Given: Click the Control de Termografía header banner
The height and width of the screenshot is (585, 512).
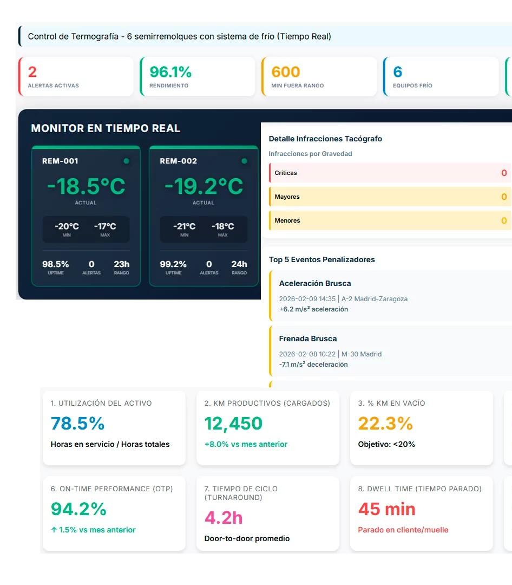Looking at the screenshot, I should click(x=265, y=36).
